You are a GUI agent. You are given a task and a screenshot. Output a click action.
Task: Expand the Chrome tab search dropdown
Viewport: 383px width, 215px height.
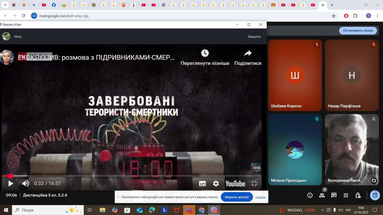coord(5,5)
